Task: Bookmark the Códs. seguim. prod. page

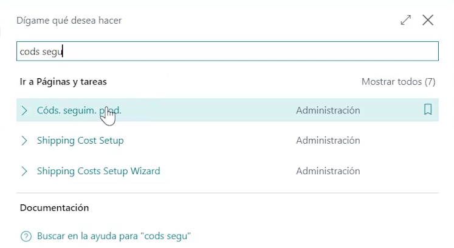Action: 428,110
